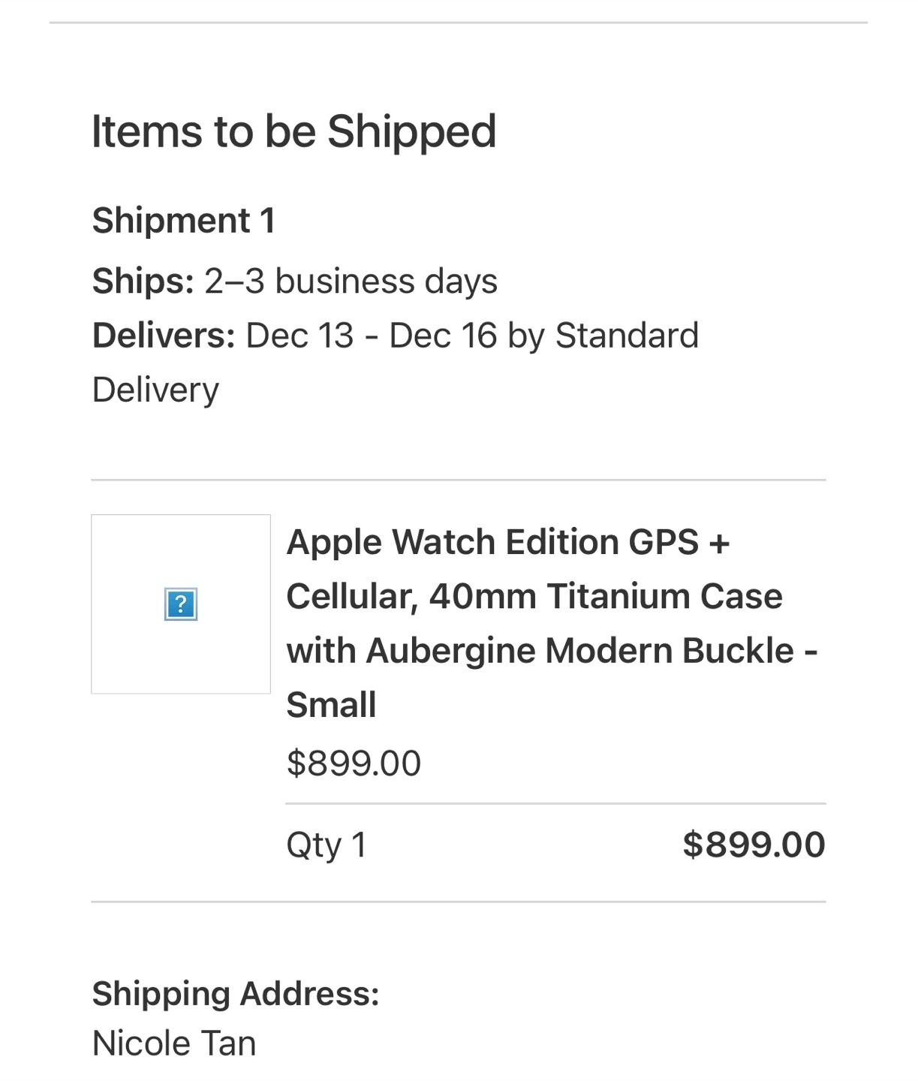Screen dimensions: 918x1081
Task: Select the Dec 13 - Dec 16 date range
Action: (372, 336)
